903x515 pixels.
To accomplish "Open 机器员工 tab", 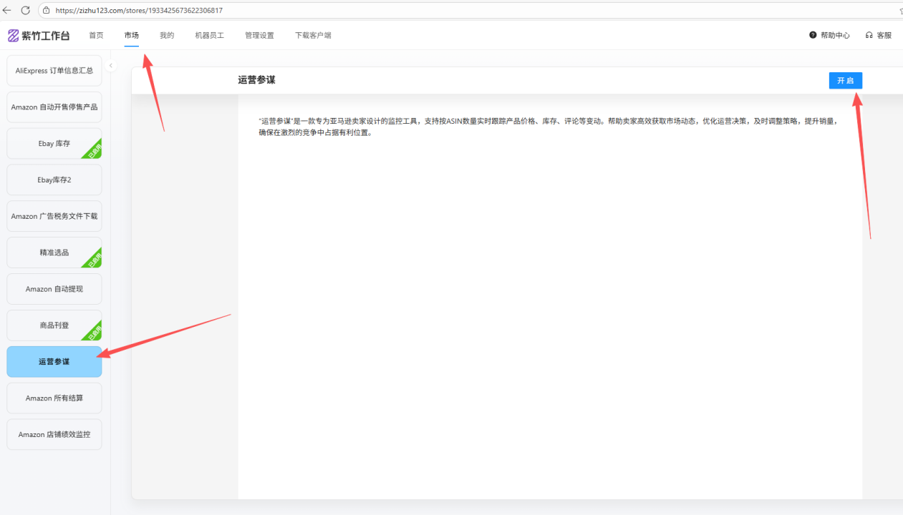I will tap(209, 35).
